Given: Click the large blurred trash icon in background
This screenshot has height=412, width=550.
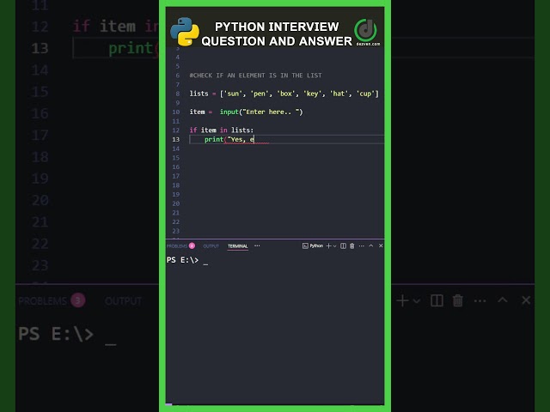Looking at the screenshot, I should 458,300.
